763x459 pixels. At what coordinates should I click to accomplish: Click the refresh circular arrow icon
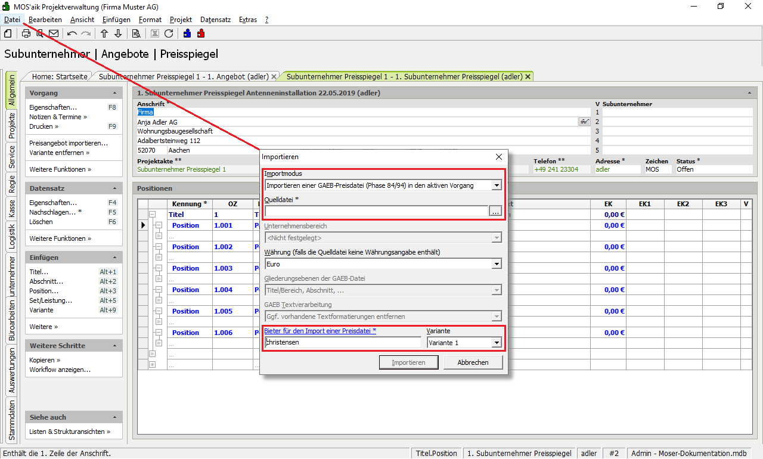click(169, 33)
